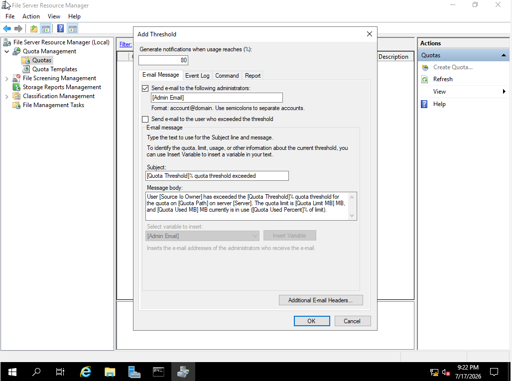Expand the File Screening Management node

tap(6, 79)
